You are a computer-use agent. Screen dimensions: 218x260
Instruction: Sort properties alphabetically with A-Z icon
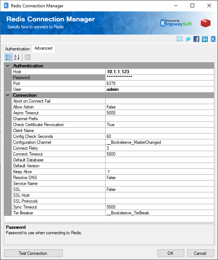tap(17, 57)
